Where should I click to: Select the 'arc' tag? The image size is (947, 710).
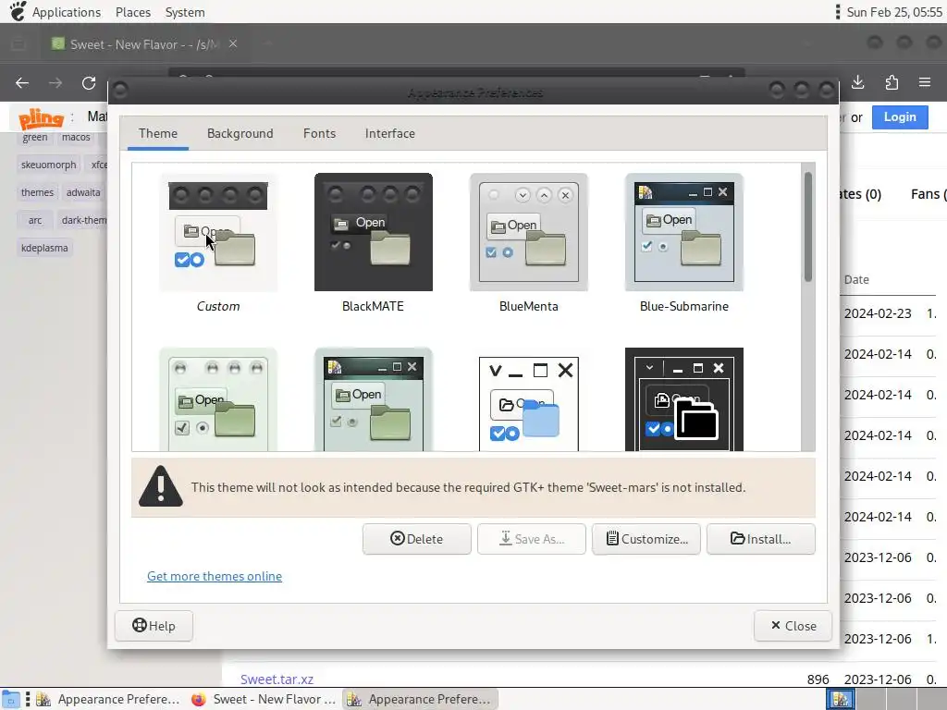35,220
